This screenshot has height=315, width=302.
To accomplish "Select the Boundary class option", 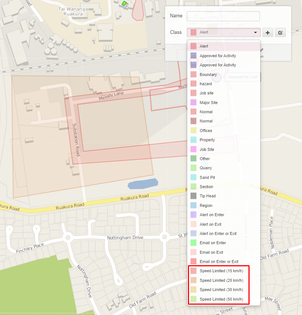I will point(224,75).
